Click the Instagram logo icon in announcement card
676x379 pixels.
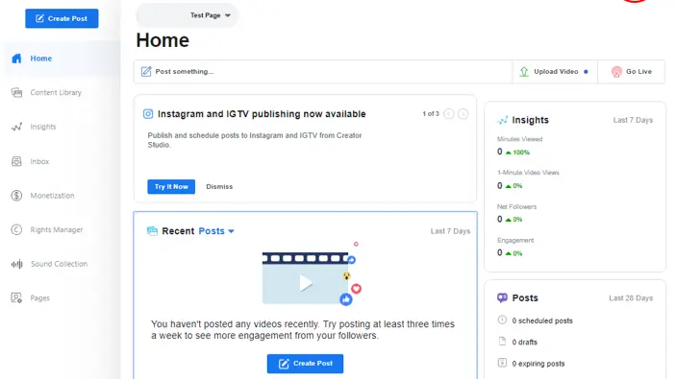(x=148, y=114)
